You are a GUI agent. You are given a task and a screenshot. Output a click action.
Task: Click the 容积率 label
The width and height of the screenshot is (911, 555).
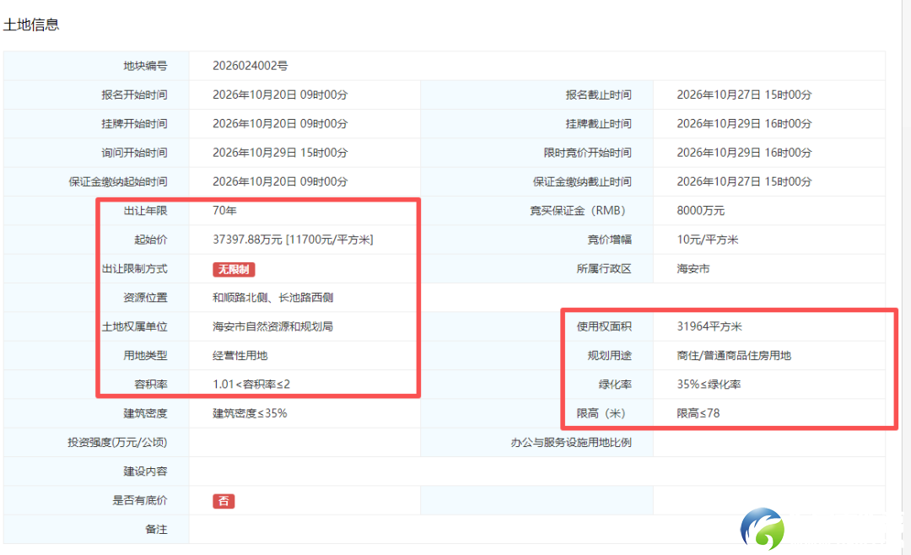click(x=150, y=385)
